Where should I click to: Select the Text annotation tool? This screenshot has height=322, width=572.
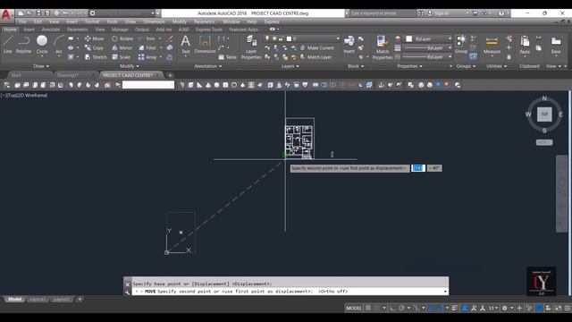tap(185, 45)
